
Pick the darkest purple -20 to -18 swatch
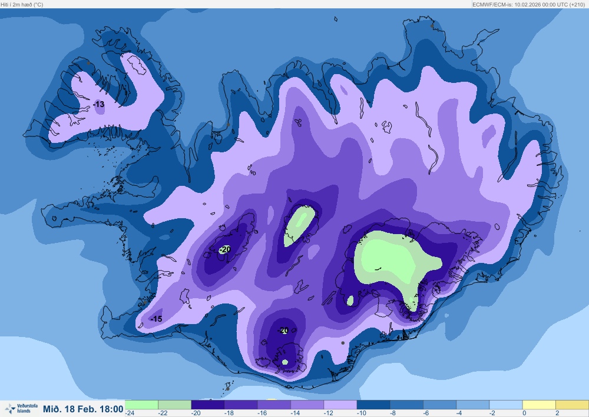pos(208,405)
